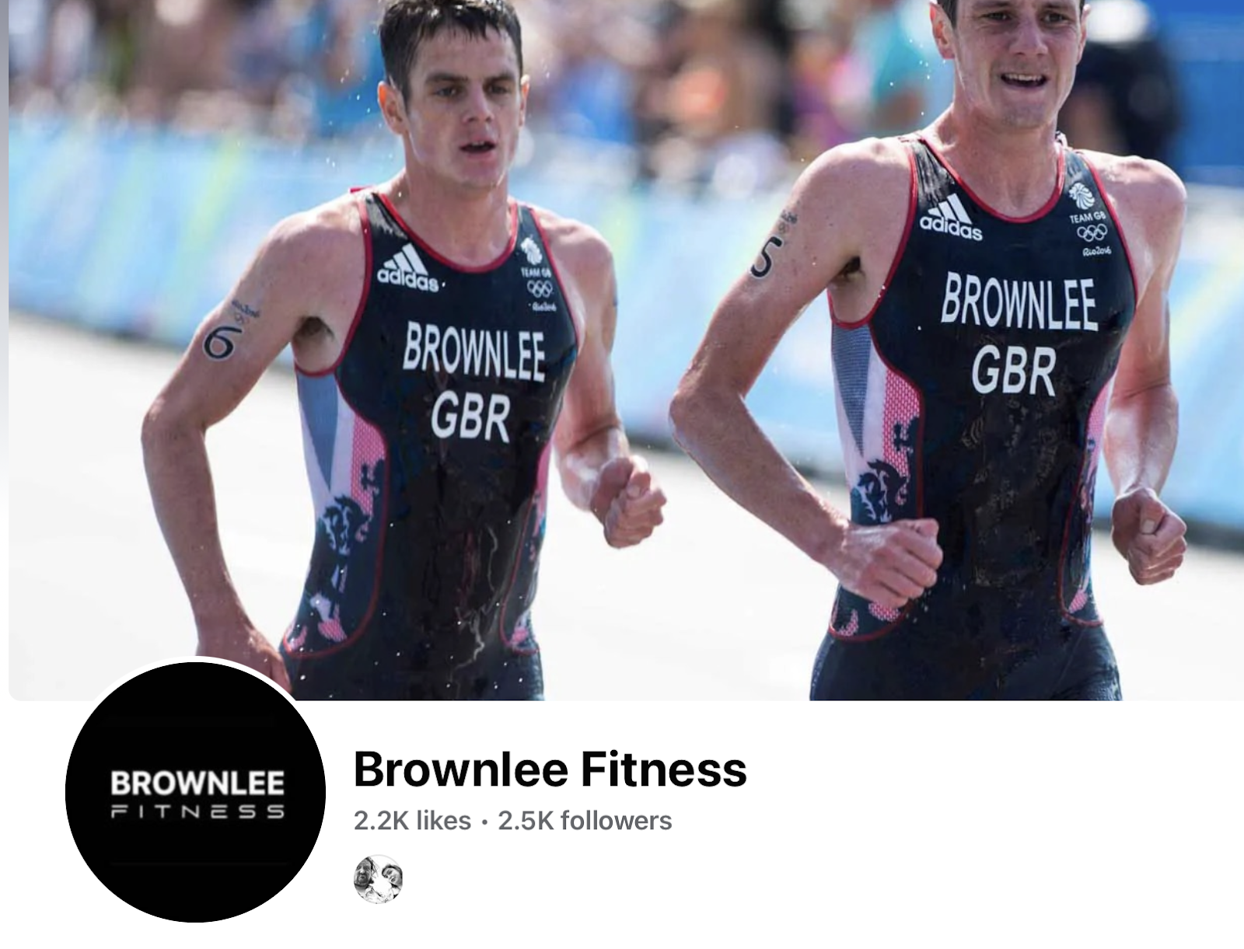The width and height of the screenshot is (1244, 949).
Task: Click the adidas logo on right runner's suit
Action: point(950,218)
